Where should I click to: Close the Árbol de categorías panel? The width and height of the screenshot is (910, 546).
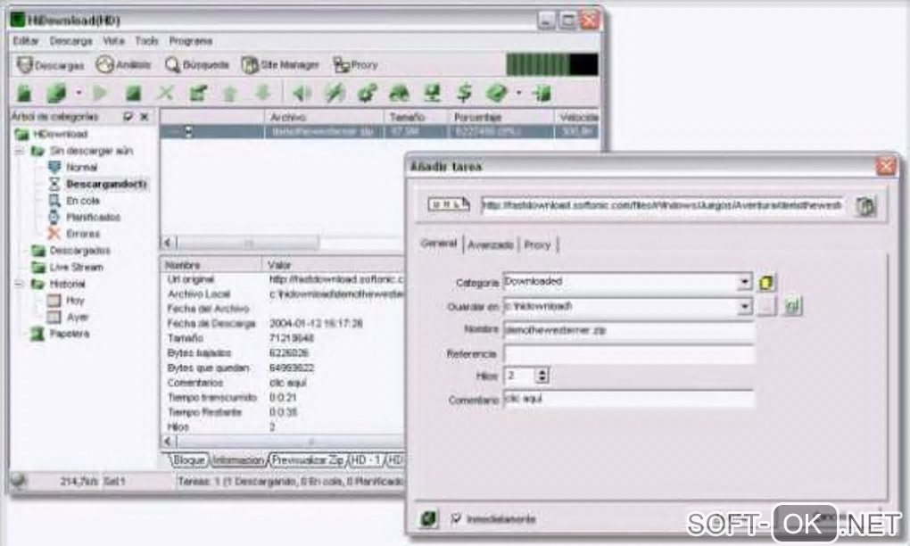pyautogui.click(x=145, y=117)
